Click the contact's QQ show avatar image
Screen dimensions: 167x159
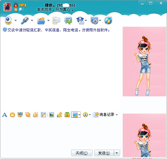[144, 61]
